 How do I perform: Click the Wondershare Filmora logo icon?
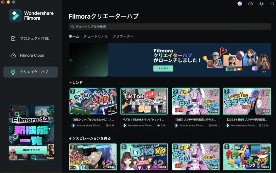[15, 15]
